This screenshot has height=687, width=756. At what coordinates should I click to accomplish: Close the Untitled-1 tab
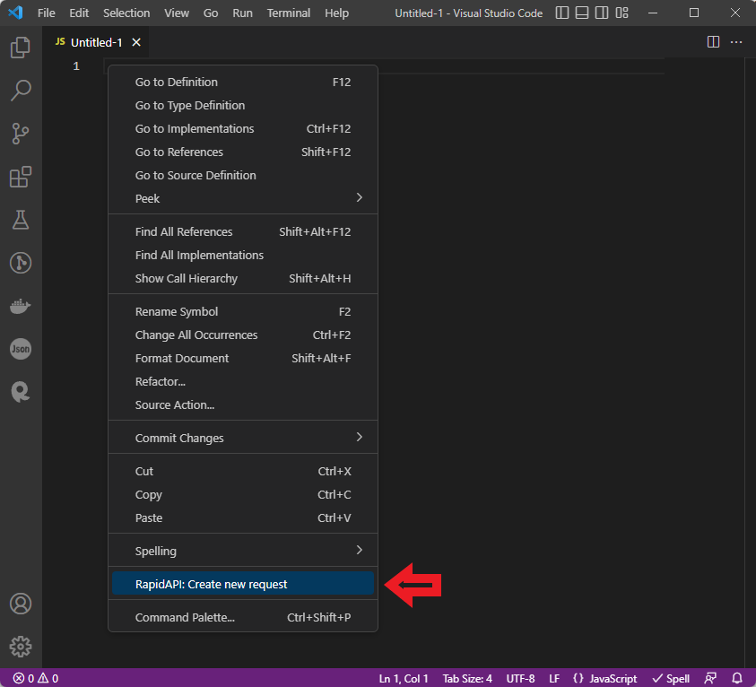[136, 42]
